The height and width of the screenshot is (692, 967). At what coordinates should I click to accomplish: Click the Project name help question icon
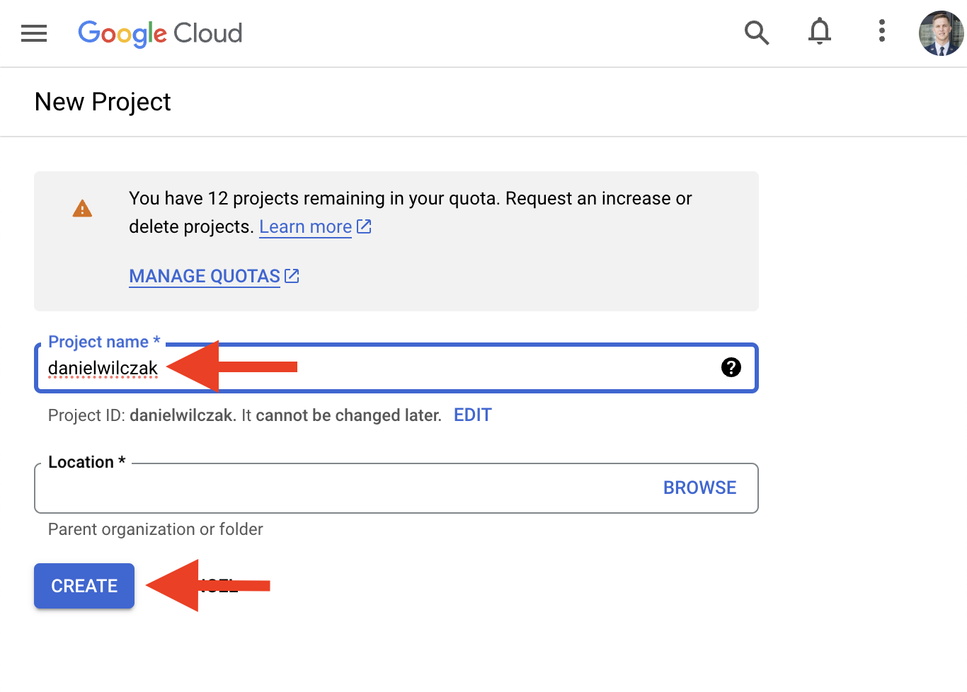click(731, 367)
